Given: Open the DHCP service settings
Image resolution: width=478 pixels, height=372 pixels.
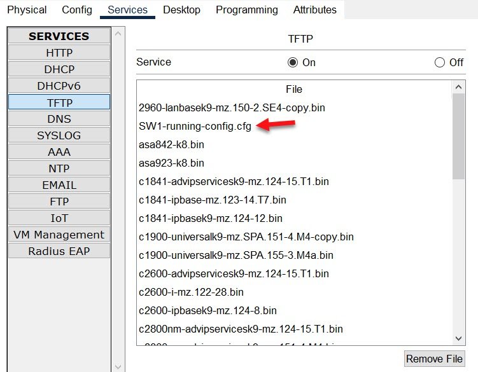Looking at the screenshot, I should point(59,69).
